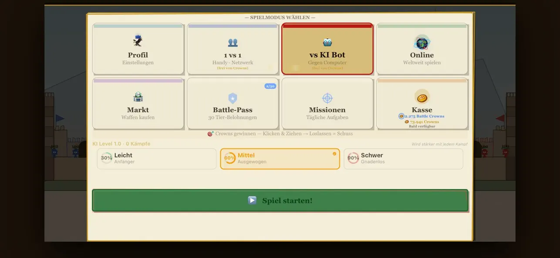Open Battle-Pass via the star shield icon
Screen dimensions: 560x258
233,98
